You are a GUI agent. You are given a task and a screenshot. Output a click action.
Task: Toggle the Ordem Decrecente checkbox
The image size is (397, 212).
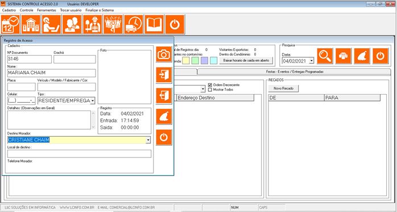[x=210, y=85]
